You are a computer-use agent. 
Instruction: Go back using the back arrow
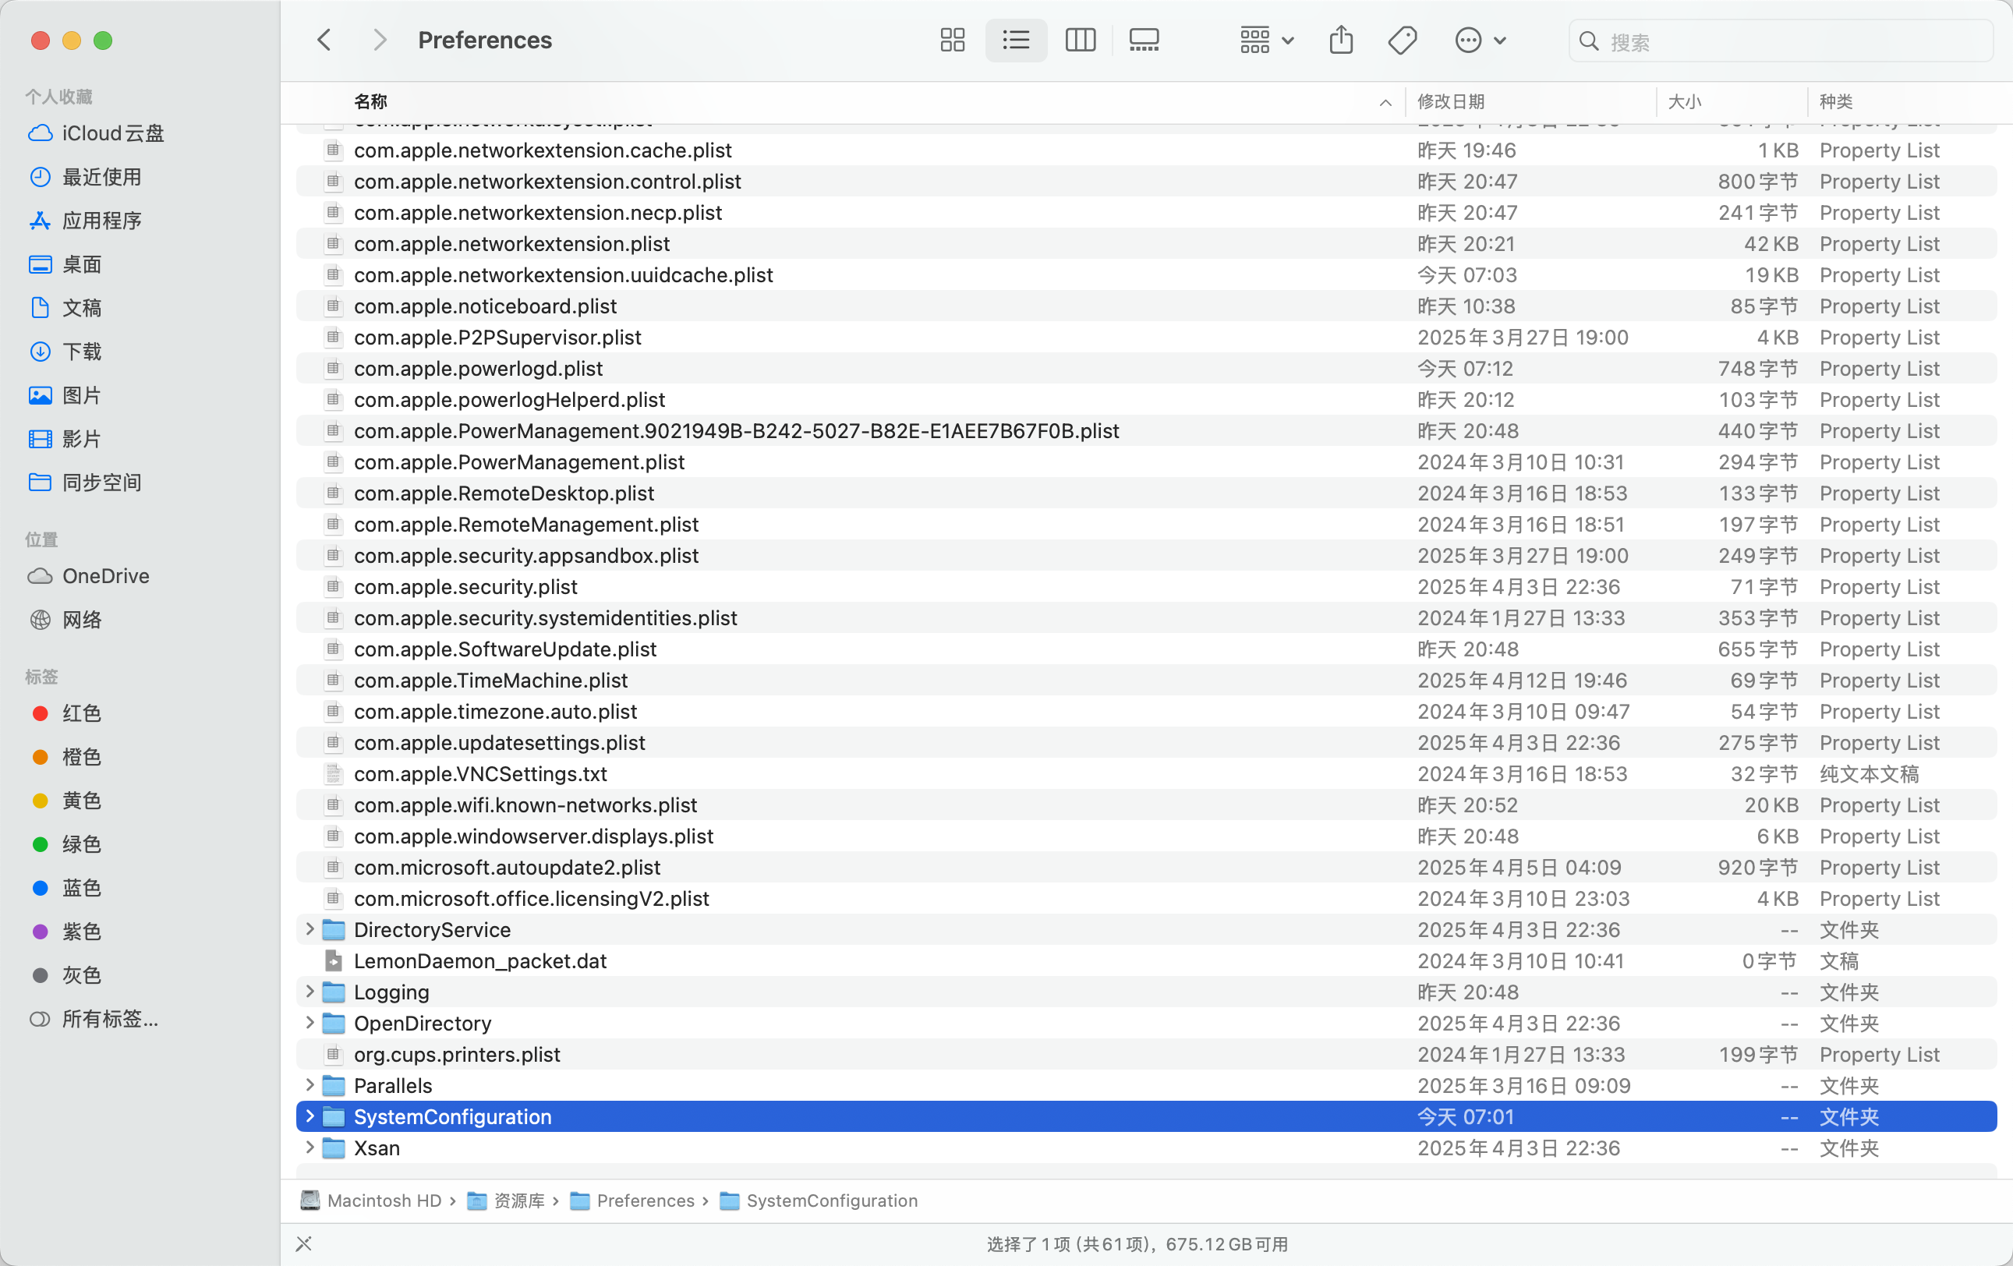(324, 40)
